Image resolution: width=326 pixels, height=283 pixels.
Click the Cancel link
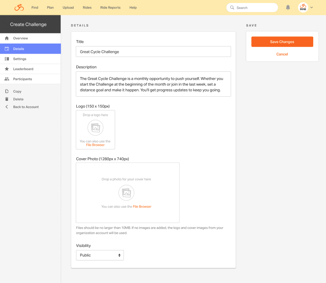point(282,54)
